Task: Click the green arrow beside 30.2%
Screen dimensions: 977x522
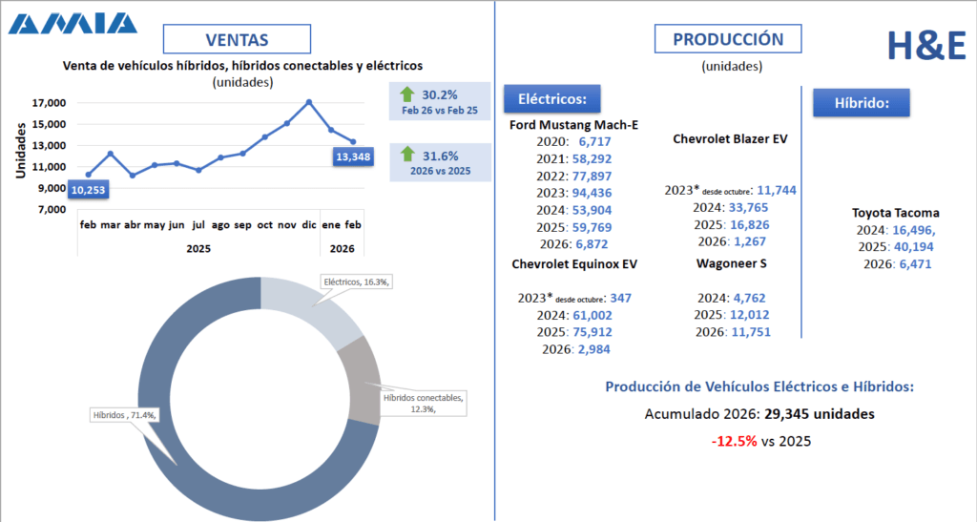Action: [407, 94]
